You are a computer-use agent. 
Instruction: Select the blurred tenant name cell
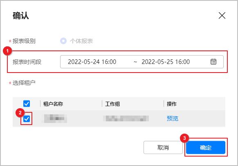(x=54, y=118)
